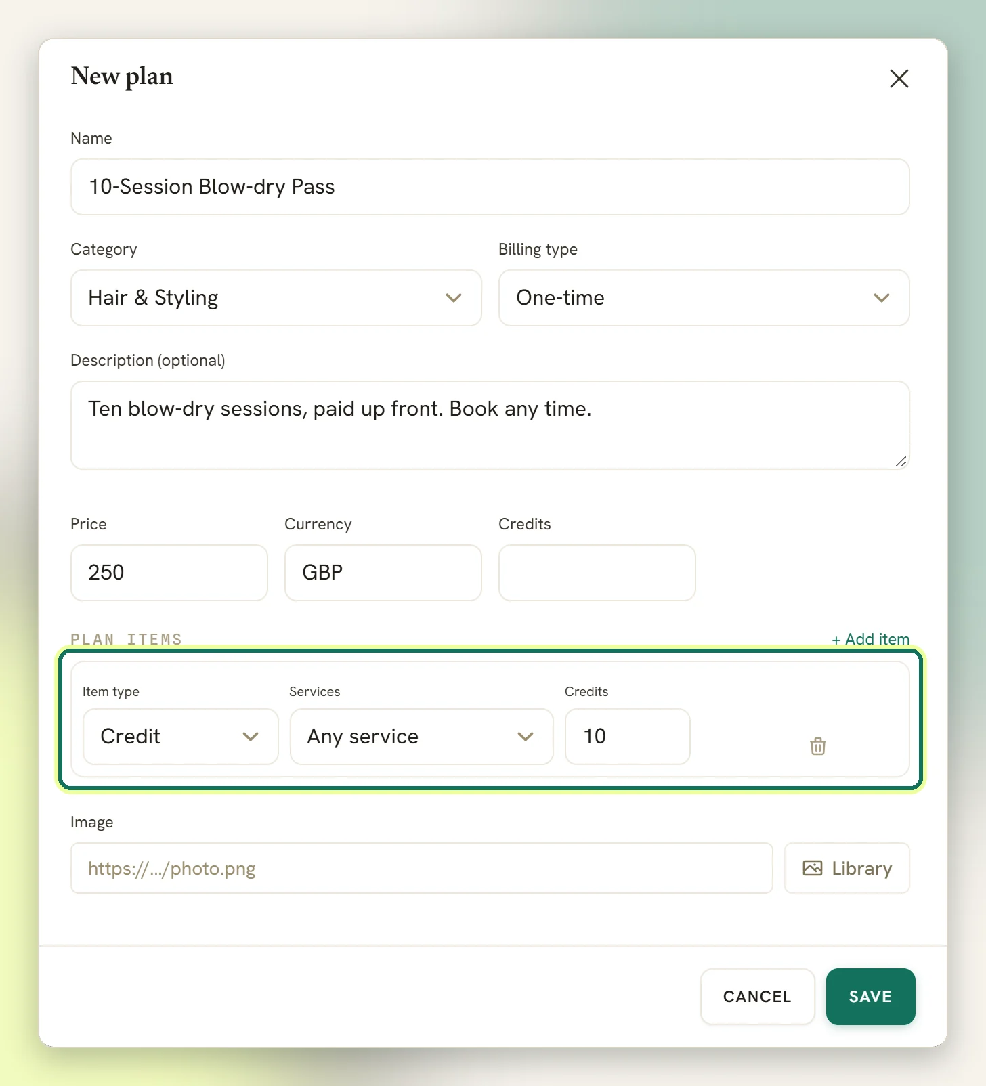Screen dimensions: 986x1086
Task: Click the empty Credits field beside Currency
Action: (597, 573)
